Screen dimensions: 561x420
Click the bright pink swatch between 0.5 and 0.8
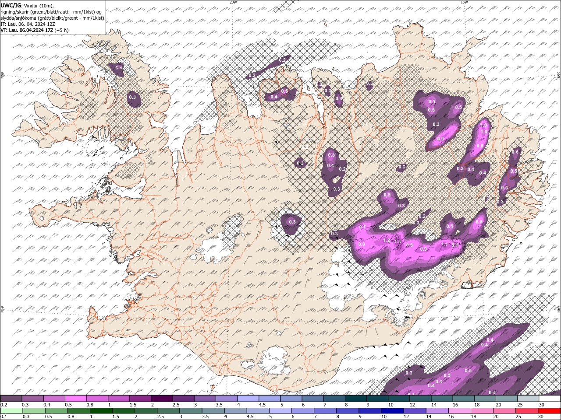[x=75, y=399]
